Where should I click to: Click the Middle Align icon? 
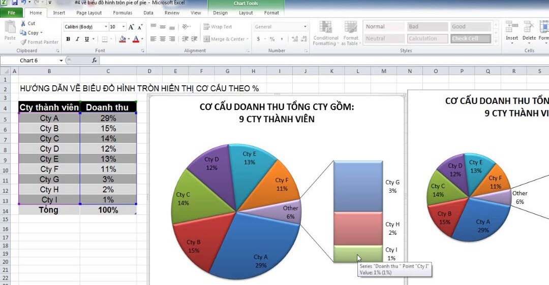tap(163, 26)
